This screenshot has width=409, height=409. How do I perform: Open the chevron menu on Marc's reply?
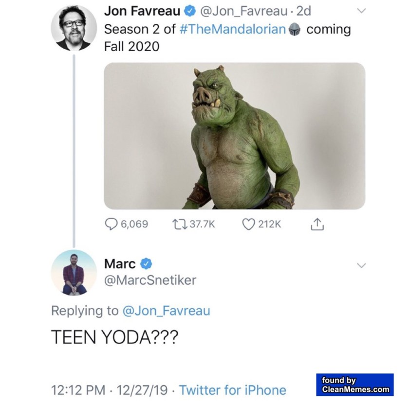pyautogui.click(x=361, y=265)
